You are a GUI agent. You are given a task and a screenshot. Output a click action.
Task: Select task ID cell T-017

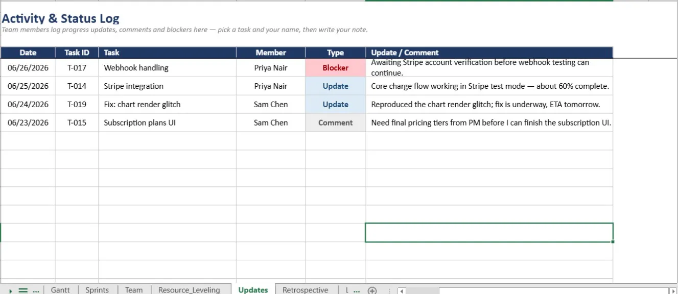tap(77, 68)
